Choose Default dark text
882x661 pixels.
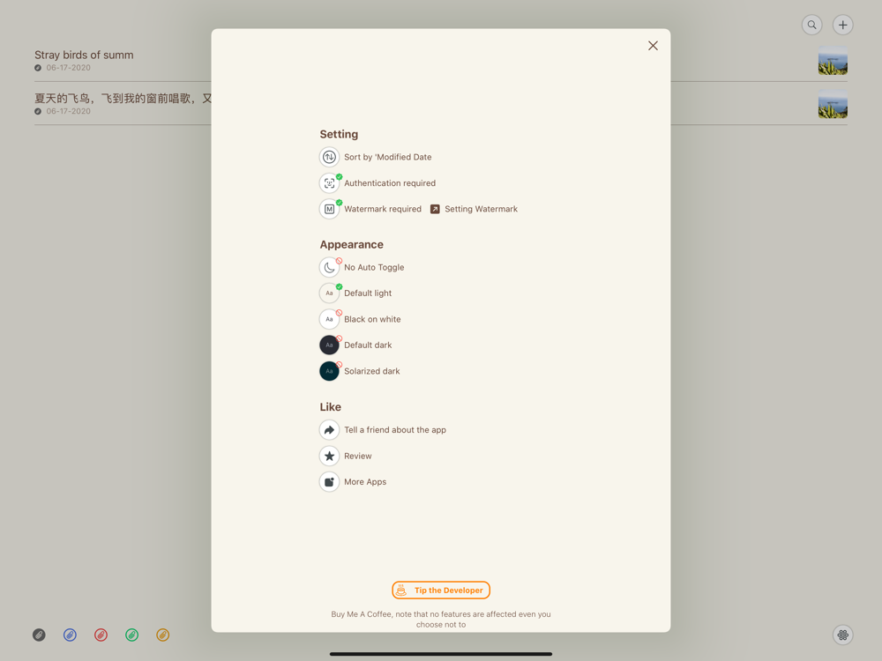coord(368,345)
